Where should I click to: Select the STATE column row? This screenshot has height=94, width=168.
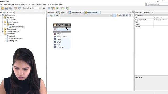coord(62,34)
